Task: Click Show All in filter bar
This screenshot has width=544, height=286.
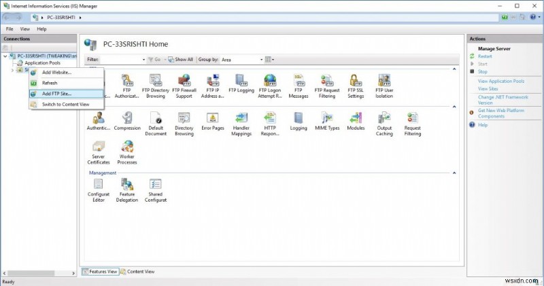Action: (x=180, y=60)
